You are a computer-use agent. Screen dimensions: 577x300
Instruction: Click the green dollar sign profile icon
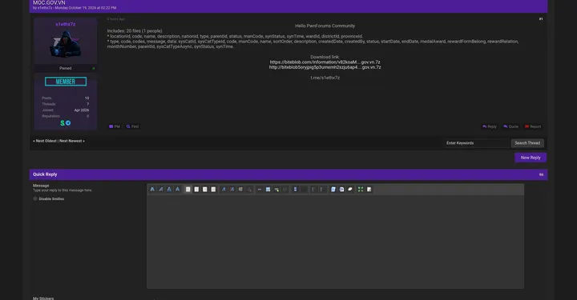63,123
